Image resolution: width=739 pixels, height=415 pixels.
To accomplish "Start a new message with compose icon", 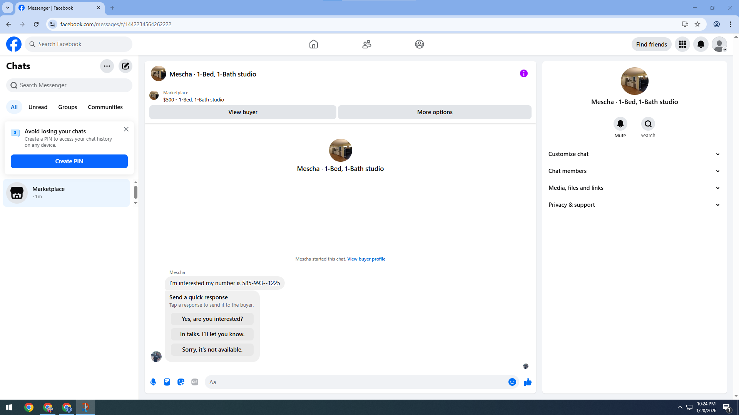I will pyautogui.click(x=125, y=66).
